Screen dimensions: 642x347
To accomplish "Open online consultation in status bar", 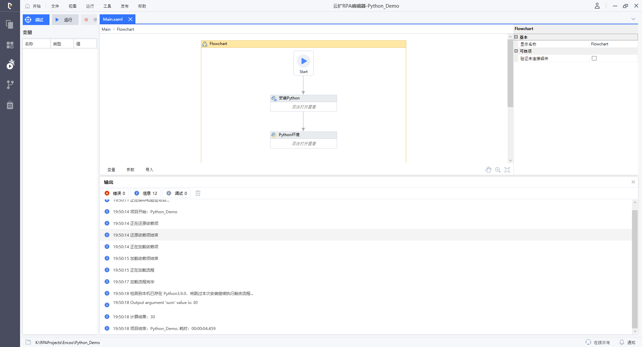I will tap(598, 342).
